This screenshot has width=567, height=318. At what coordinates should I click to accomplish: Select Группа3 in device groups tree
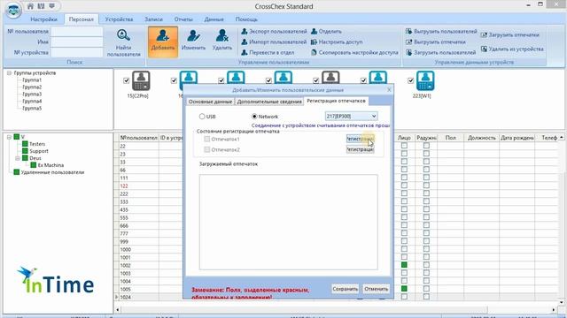pos(32,95)
